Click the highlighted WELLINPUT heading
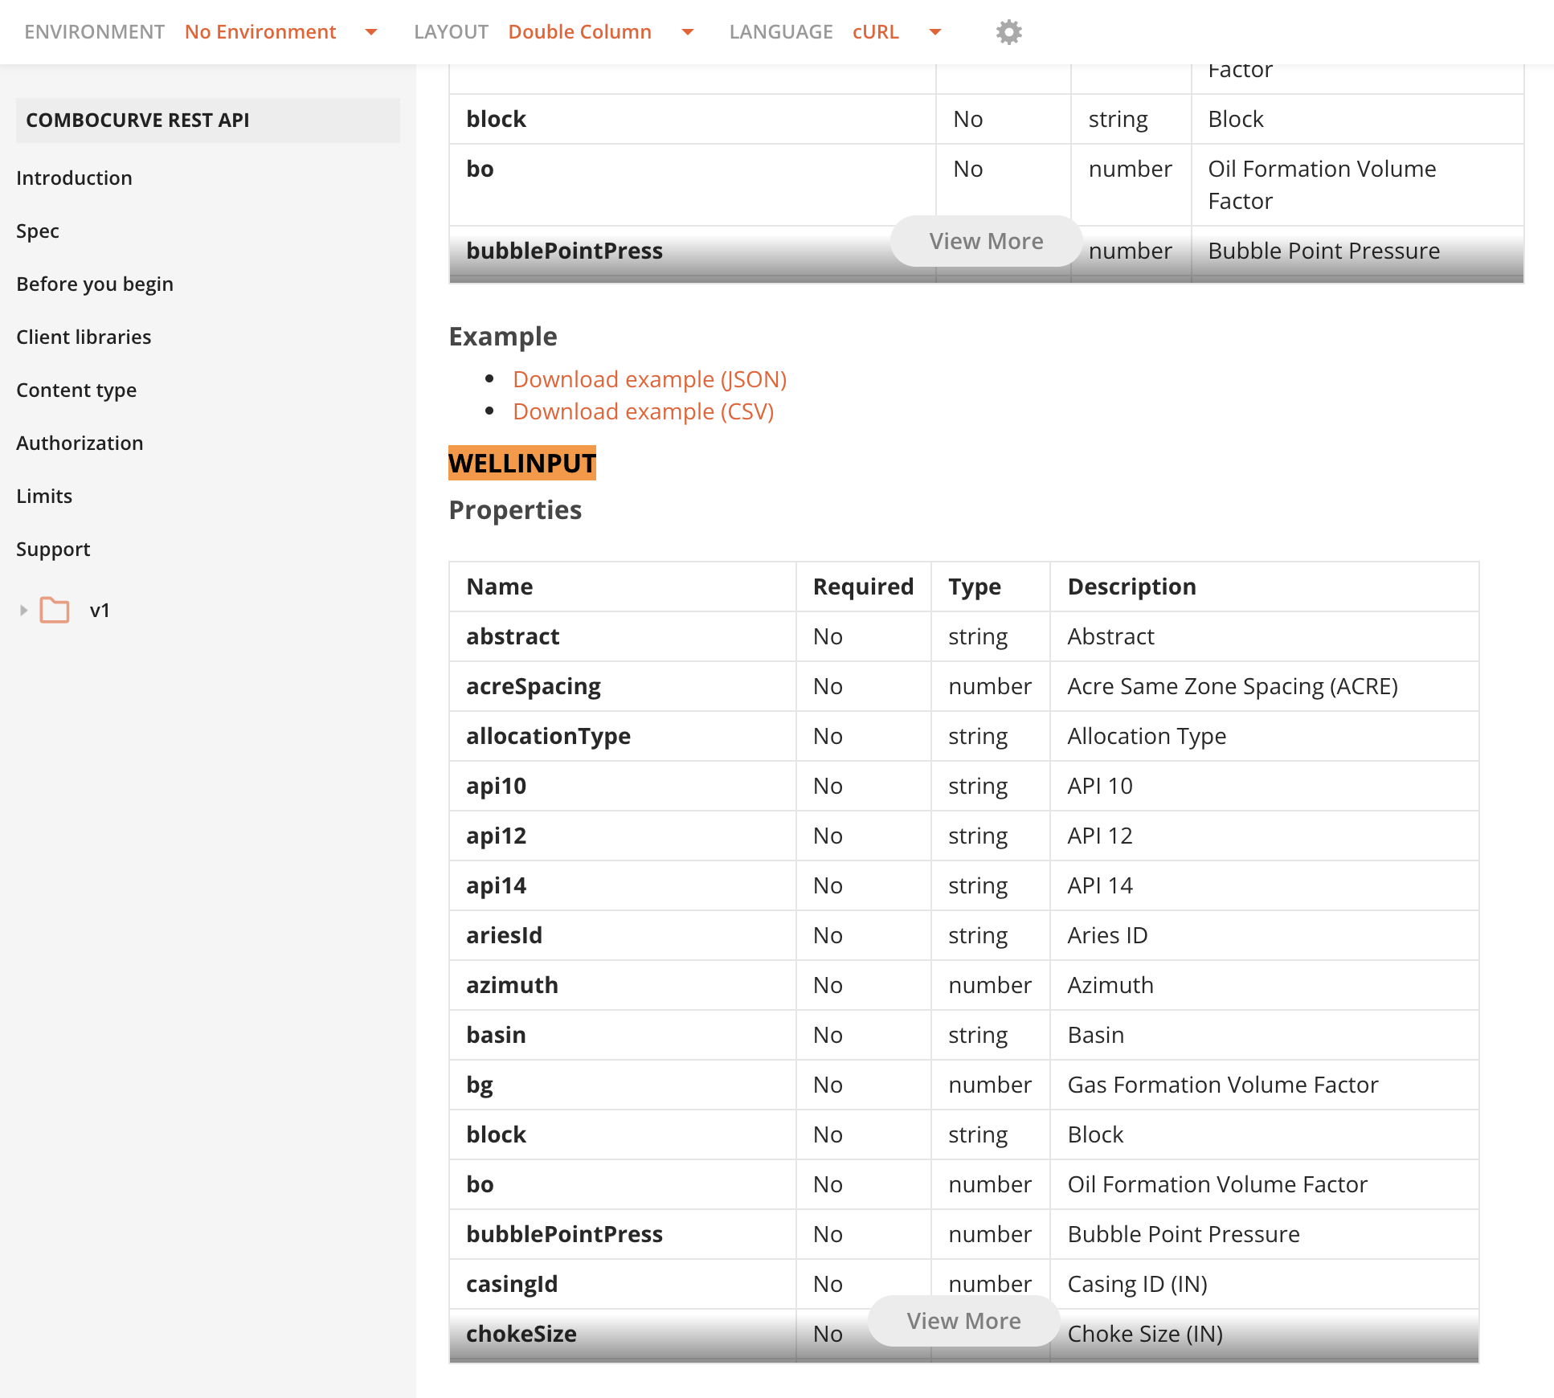This screenshot has height=1398, width=1554. click(x=521, y=464)
